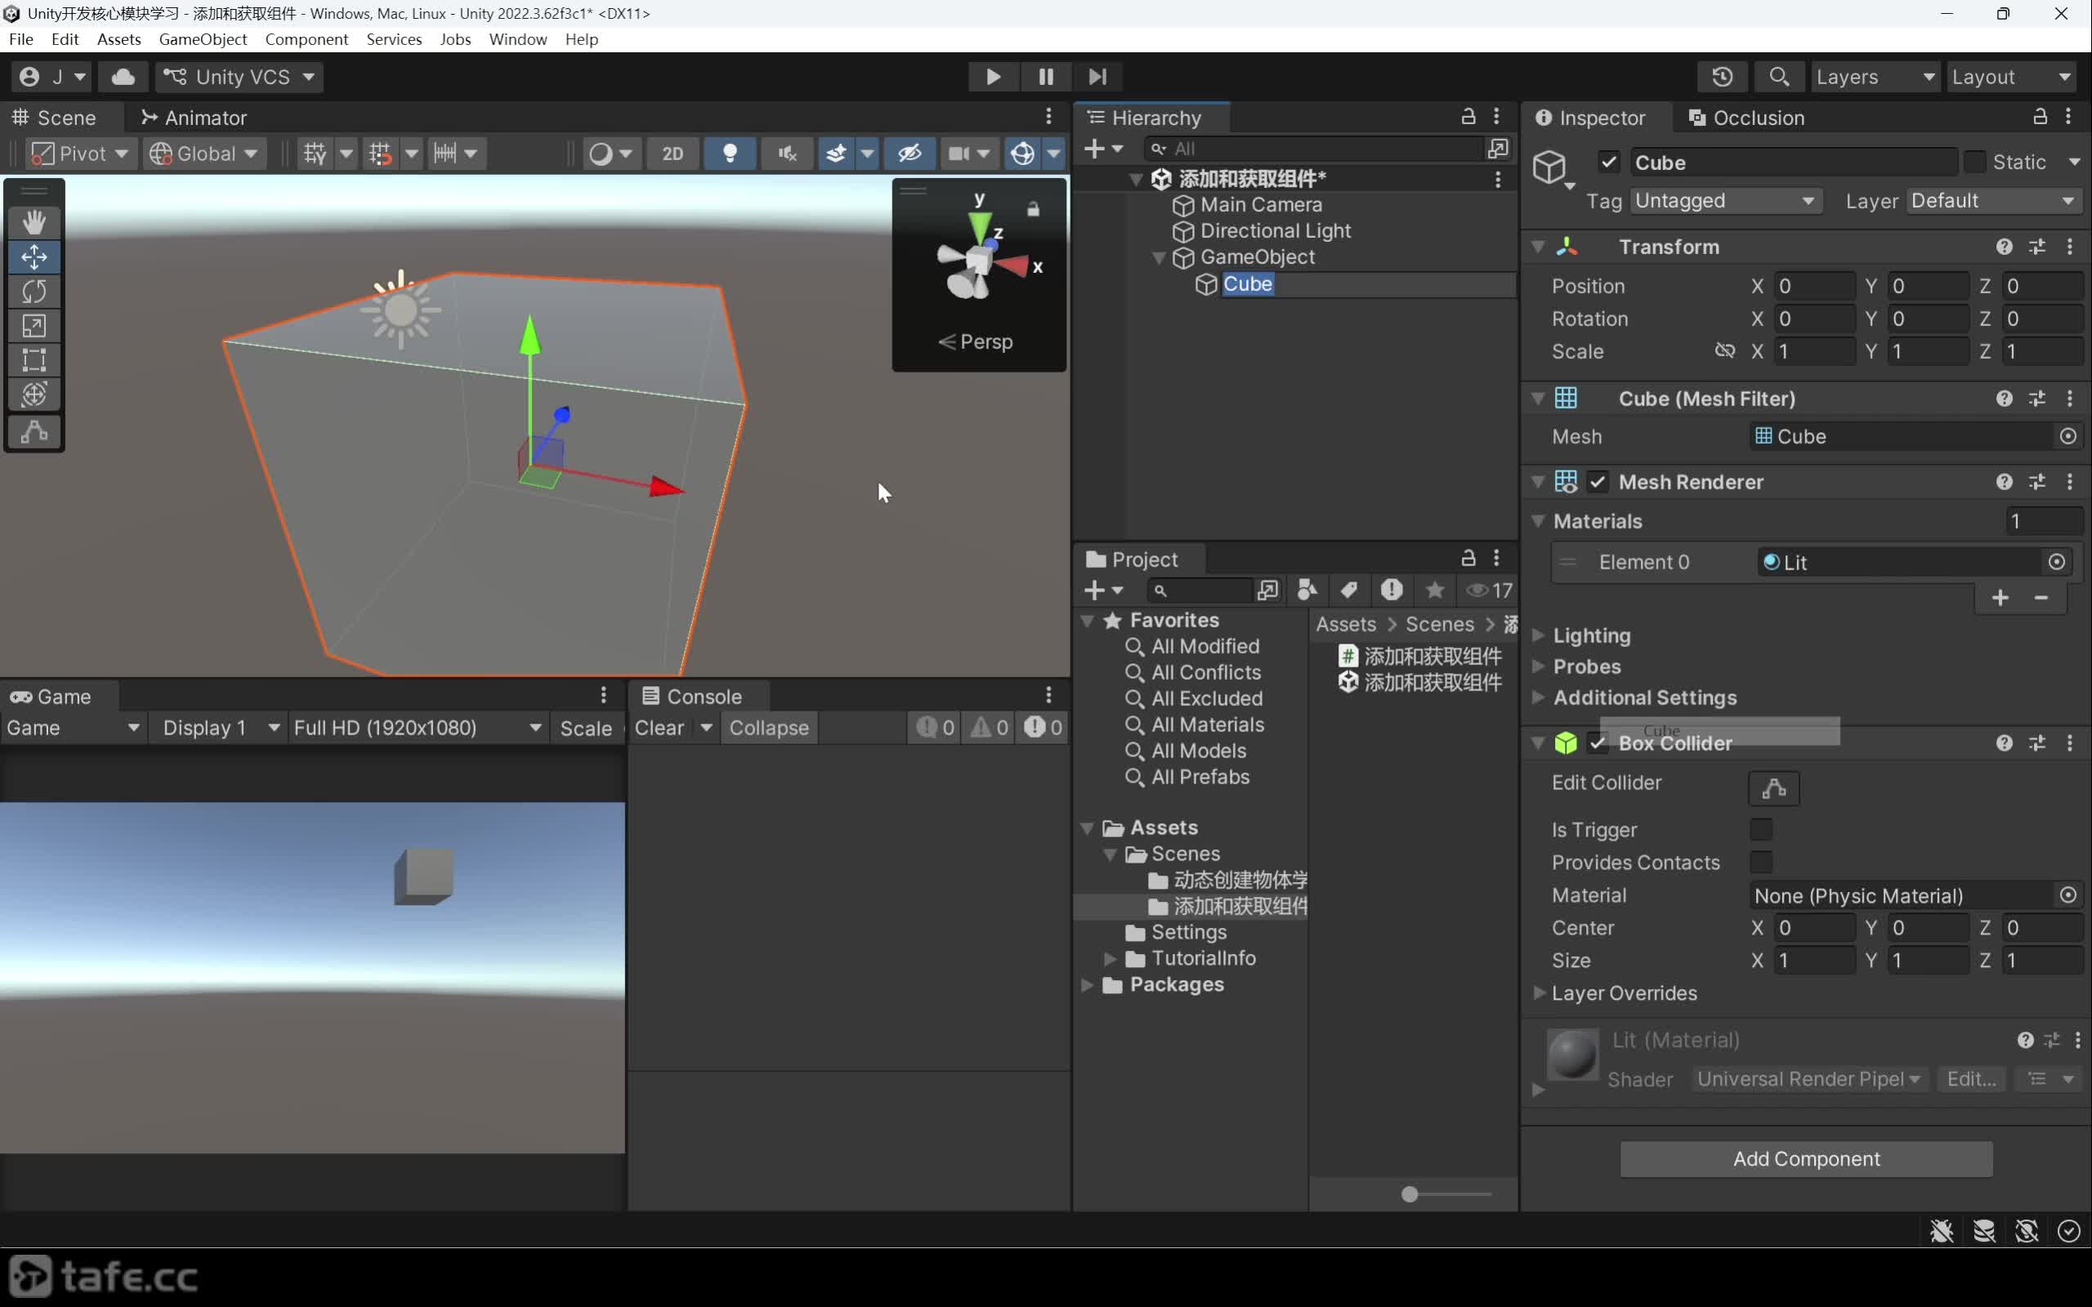Image resolution: width=2092 pixels, height=1307 pixels.
Task: Open the Undo History icon
Action: pyautogui.click(x=1722, y=77)
